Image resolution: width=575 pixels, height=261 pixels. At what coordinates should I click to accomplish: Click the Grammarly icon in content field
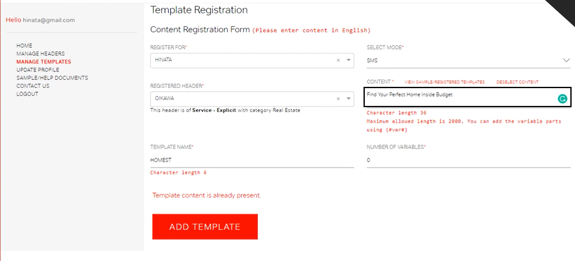click(x=562, y=99)
